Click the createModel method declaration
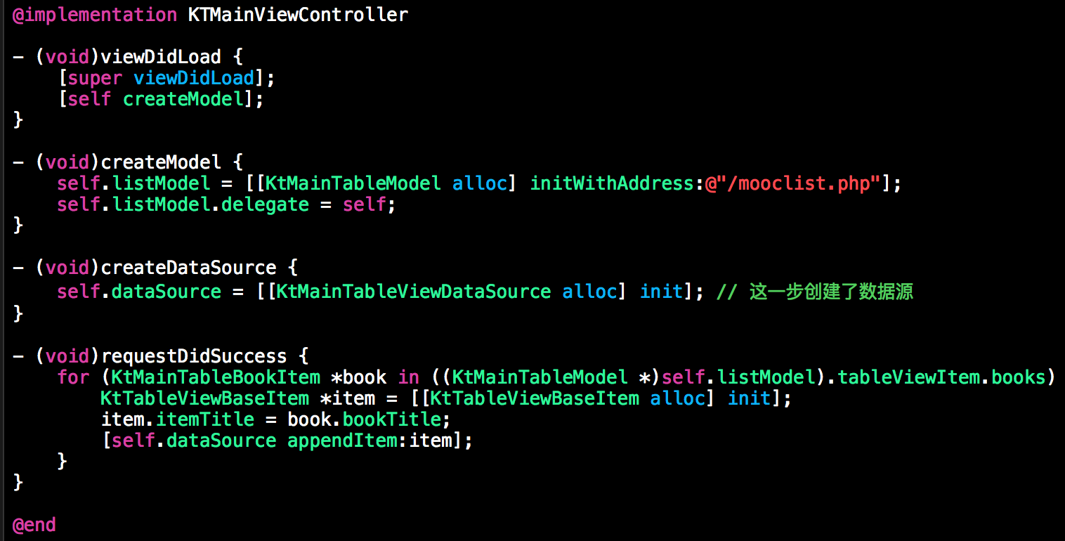 (x=161, y=162)
